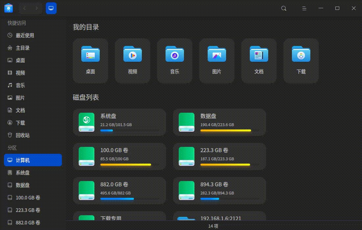This screenshot has height=230, width=362.
Task: Click the 磁盘列表 heading
Action: (x=86, y=97)
